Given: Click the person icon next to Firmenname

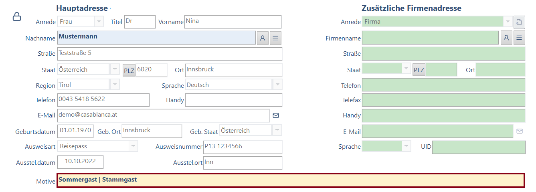Looking at the screenshot, I should coord(506,38).
